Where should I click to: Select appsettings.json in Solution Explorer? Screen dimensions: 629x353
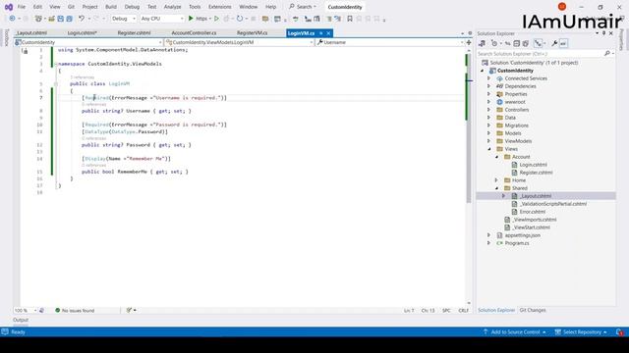pyautogui.click(x=522, y=235)
